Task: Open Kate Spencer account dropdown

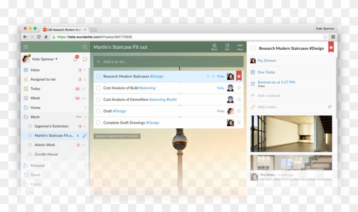Action: pyautogui.click(x=45, y=59)
